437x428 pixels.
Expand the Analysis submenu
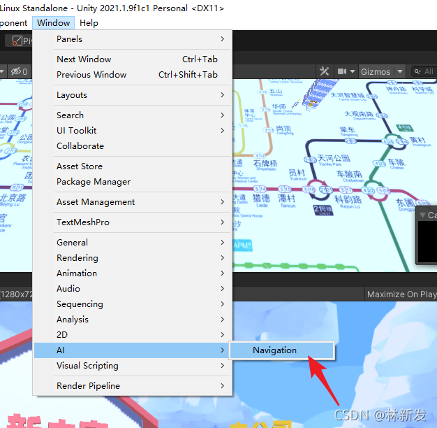pyautogui.click(x=133, y=319)
